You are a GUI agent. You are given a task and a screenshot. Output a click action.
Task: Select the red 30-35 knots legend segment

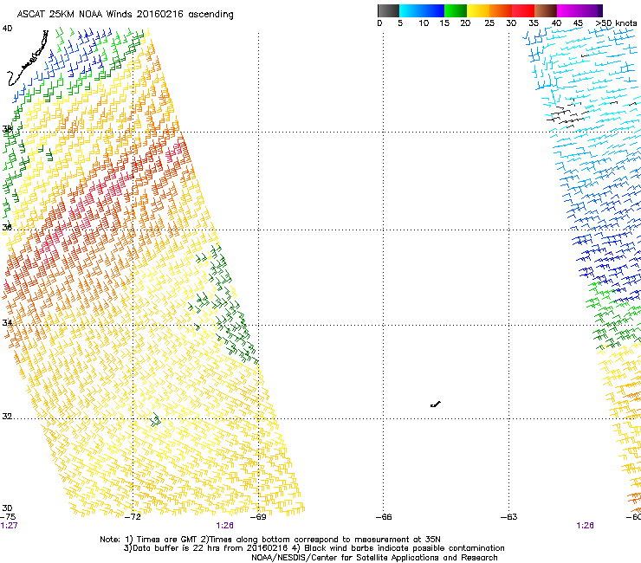[x=523, y=10]
